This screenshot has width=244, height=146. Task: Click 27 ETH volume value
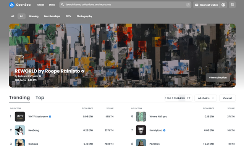231,117
